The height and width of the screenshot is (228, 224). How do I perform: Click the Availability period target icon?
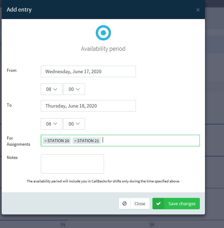pos(103,33)
